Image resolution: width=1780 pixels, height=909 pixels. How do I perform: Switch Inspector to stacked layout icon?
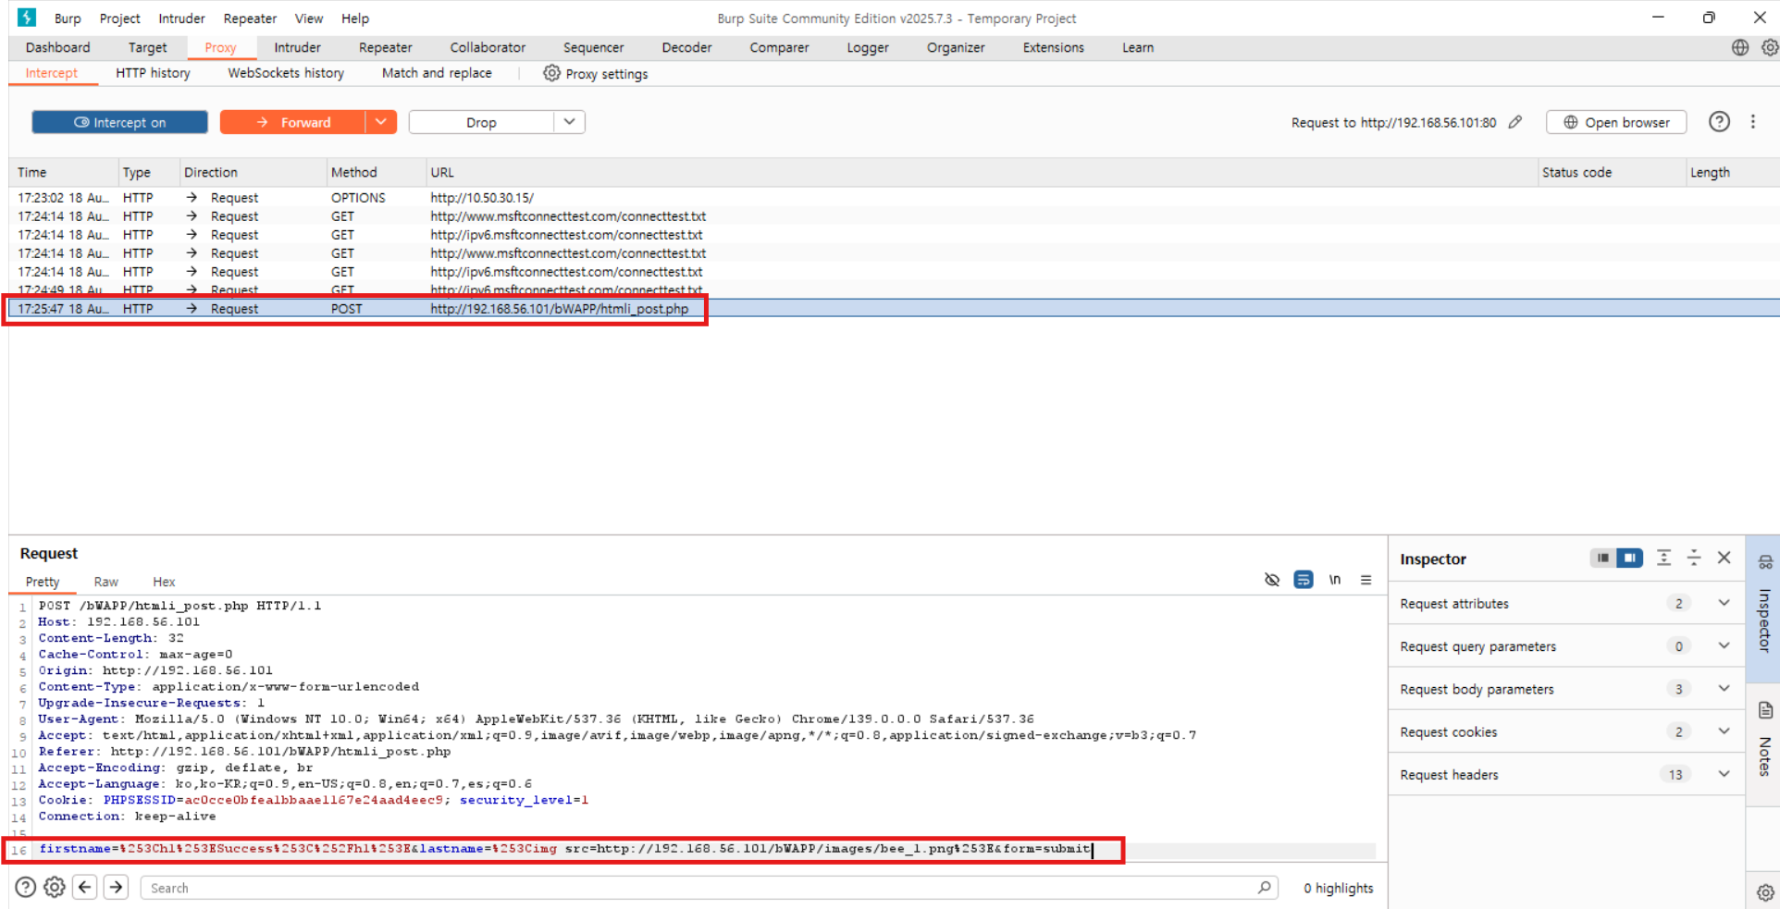(1602, 558)
